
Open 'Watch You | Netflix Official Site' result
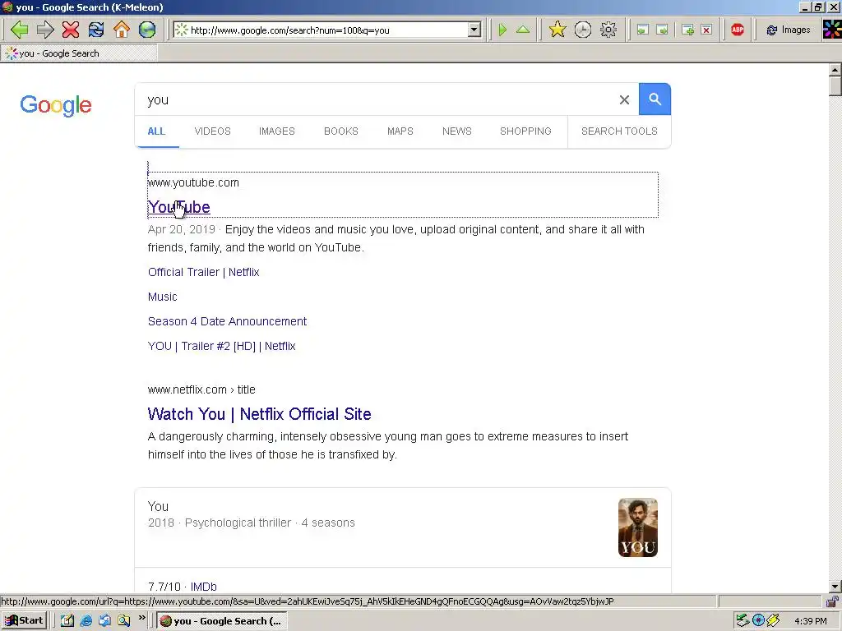(259, 414)
